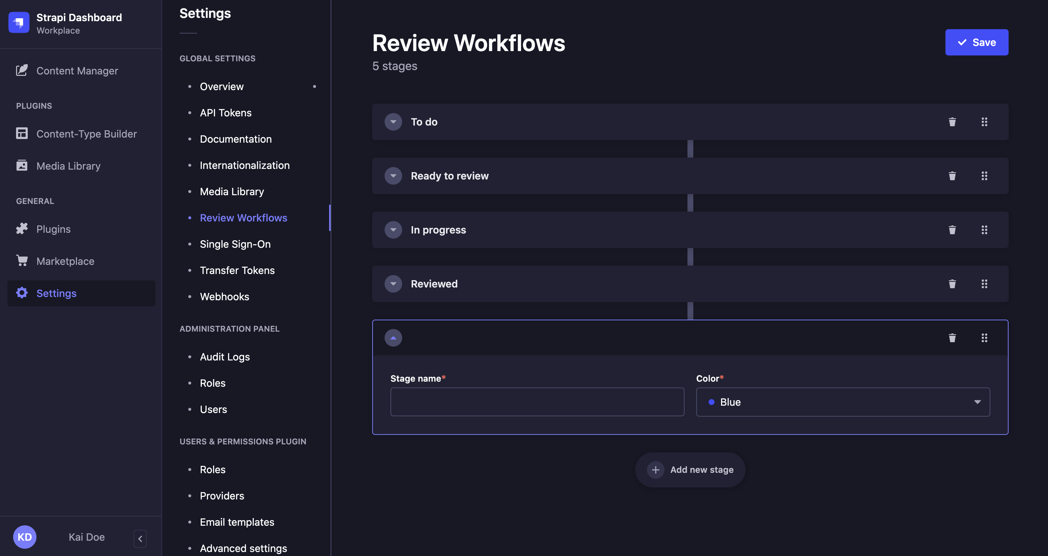Click the Strapi Dashboard title text

[x=79, y=17]
